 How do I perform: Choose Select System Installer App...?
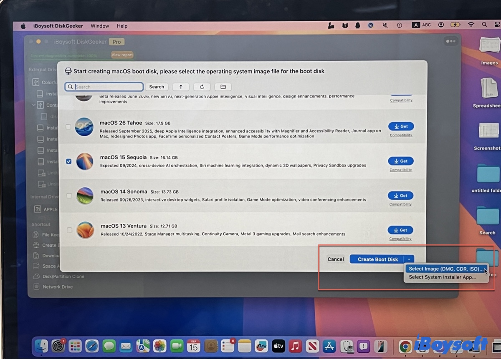tap(442, 277)
